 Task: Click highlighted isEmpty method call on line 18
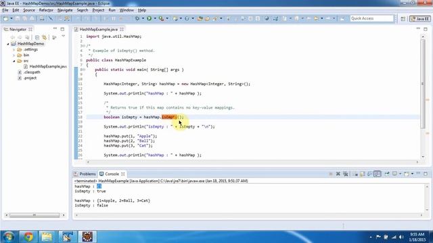pos(168,117)
